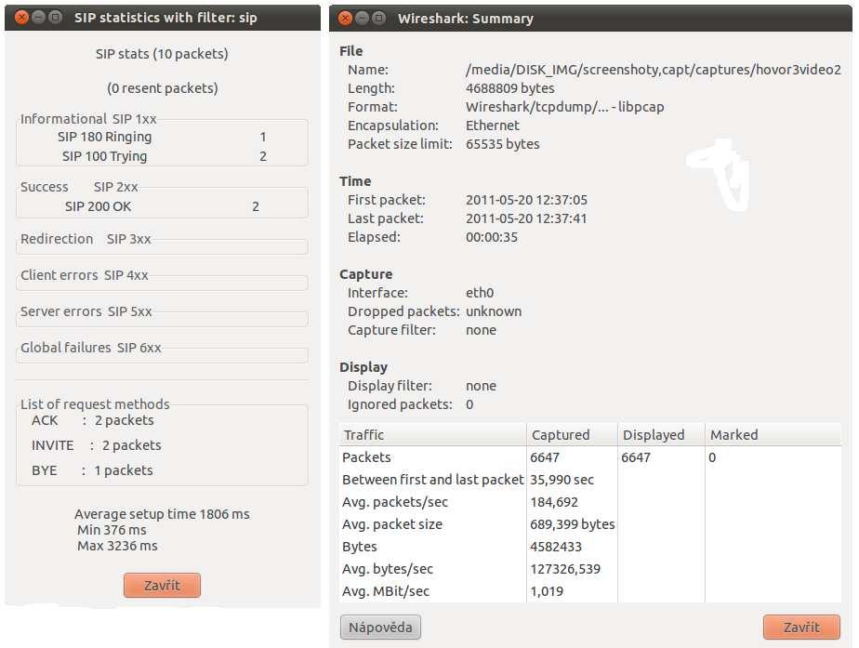This screenshot has height=648, width=859.
Task: Click the elapsed time '00:00:35'
Action: pos(492,237)
